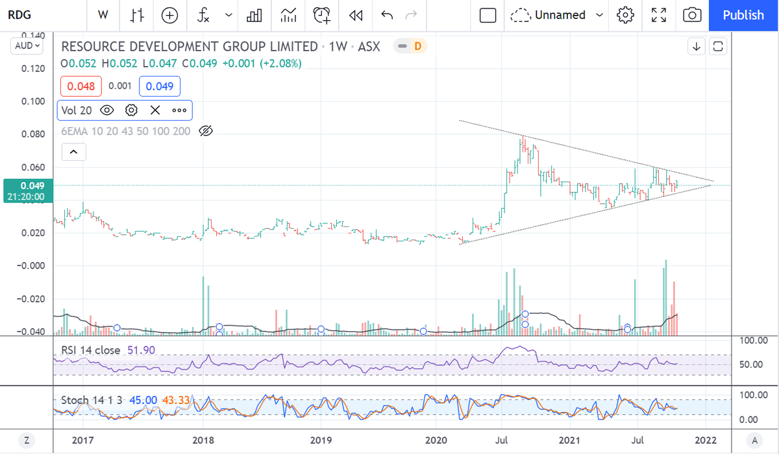Image resolution: width=779 pixels, height=454 pixels.
Task: Click the blue 0.049 buy price button
Action: point(160,86)
